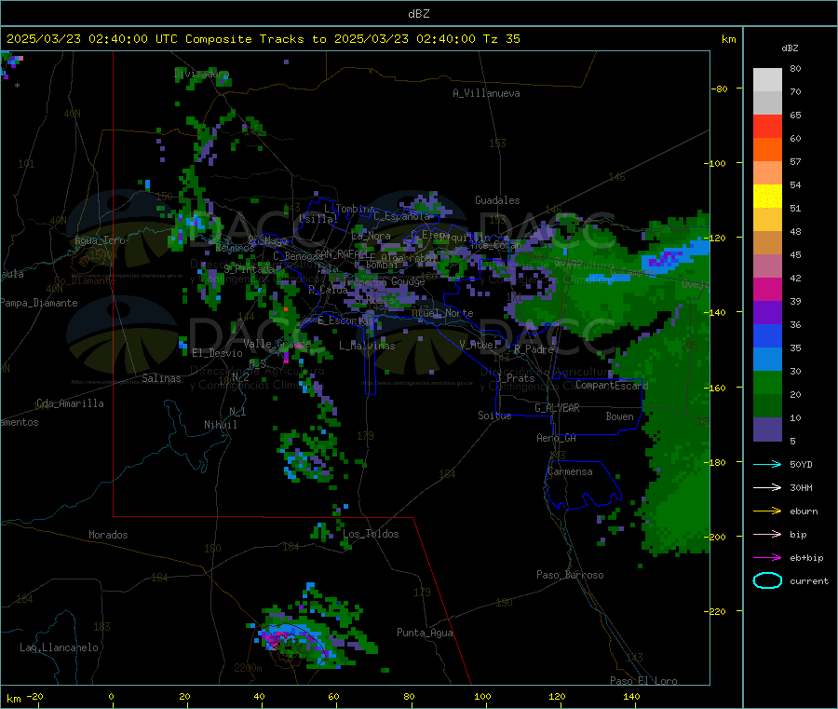Click the 'V_Atuel' map label
This screenshot has height=709, width=838.
pyautogui.click(x=478, y=345)
